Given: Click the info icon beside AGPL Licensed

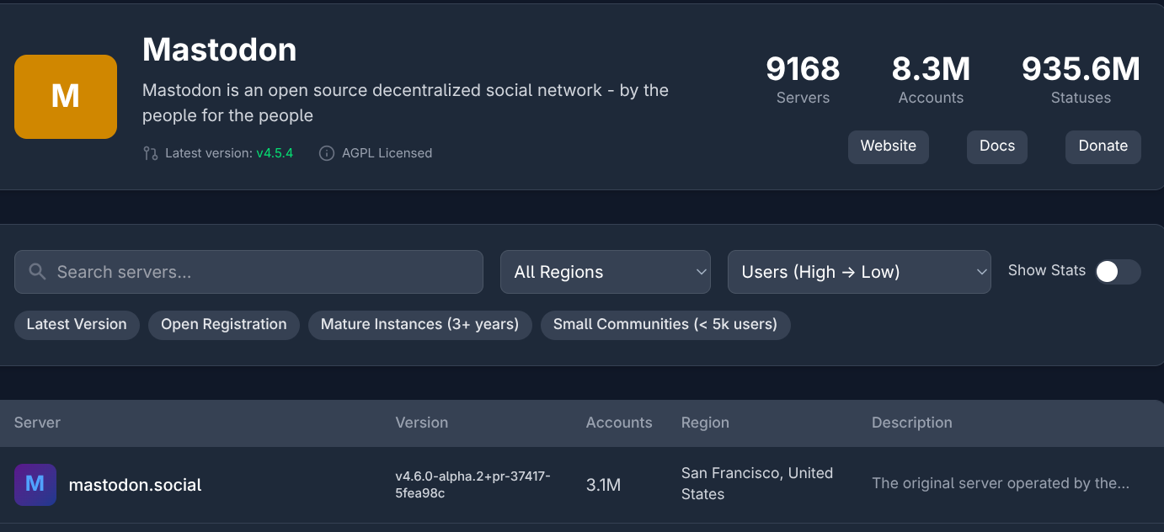Looking at the screenshot, I should tap(327, 153).
